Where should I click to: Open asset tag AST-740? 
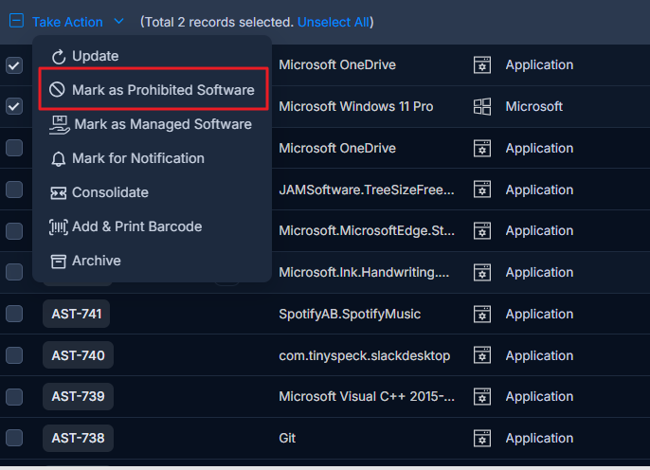(78, 355)
